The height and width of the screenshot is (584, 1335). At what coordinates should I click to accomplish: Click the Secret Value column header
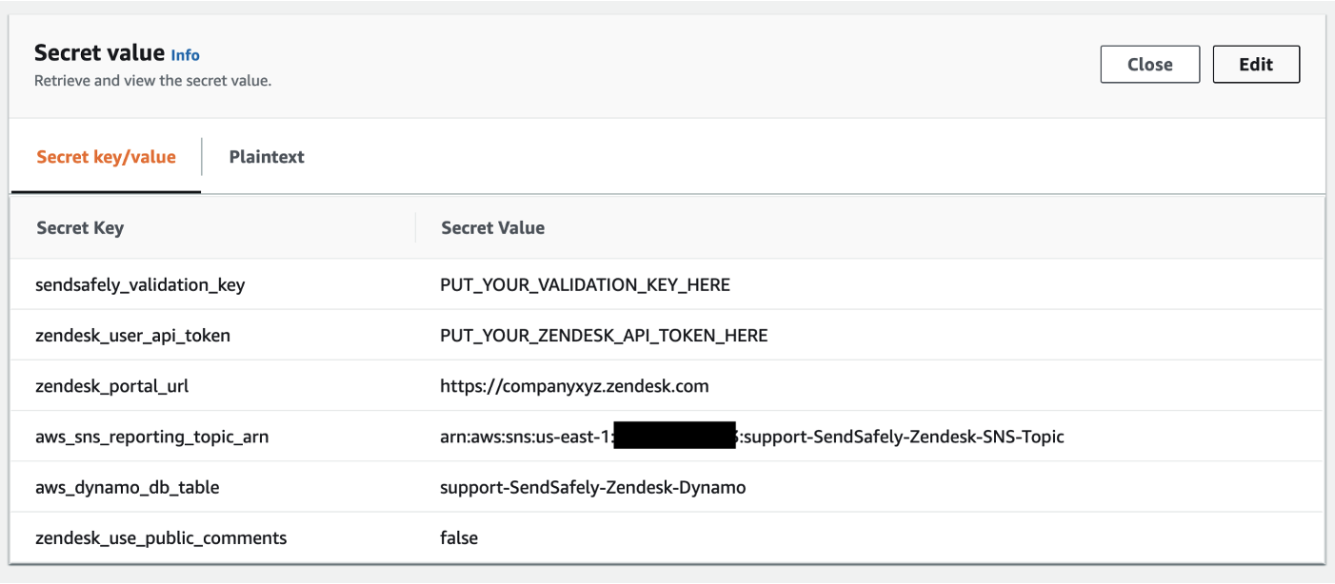tap(493, 228)
